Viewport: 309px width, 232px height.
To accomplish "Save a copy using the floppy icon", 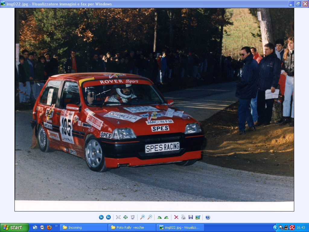I will 191,217.
